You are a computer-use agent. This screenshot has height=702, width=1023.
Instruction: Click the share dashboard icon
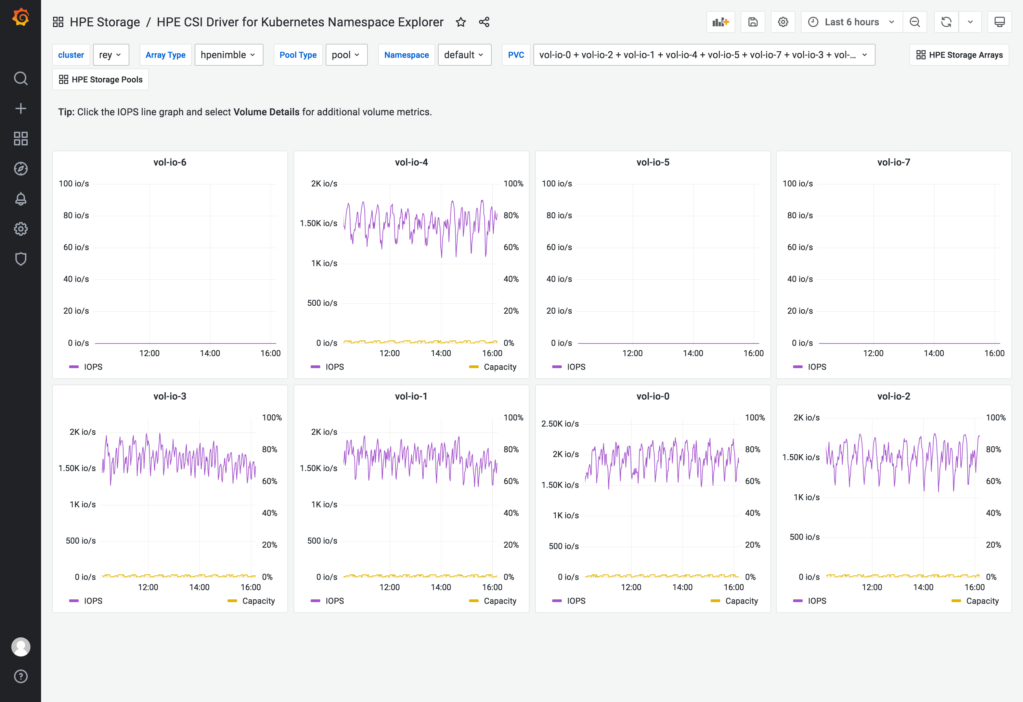coord(484,22)
